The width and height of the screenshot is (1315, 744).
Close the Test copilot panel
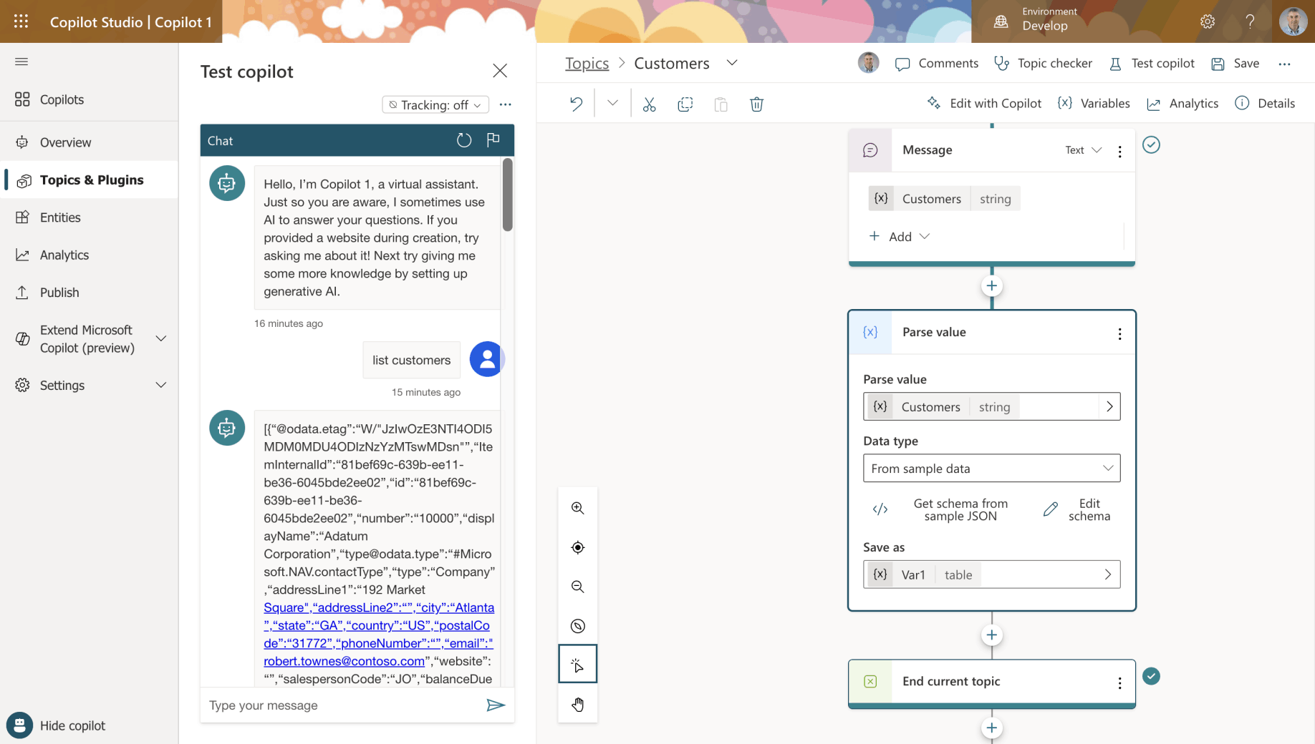(x=500, y=71)
